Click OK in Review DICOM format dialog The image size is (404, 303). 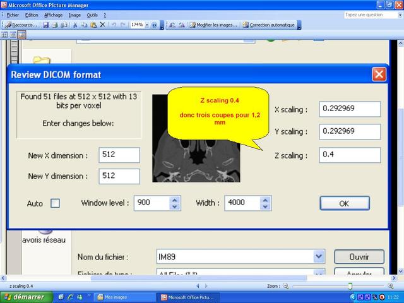coord(345,203)
